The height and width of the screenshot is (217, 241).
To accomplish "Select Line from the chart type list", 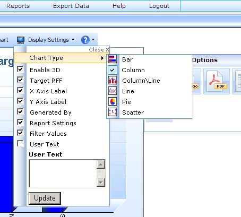I will [x=128, y=91].
